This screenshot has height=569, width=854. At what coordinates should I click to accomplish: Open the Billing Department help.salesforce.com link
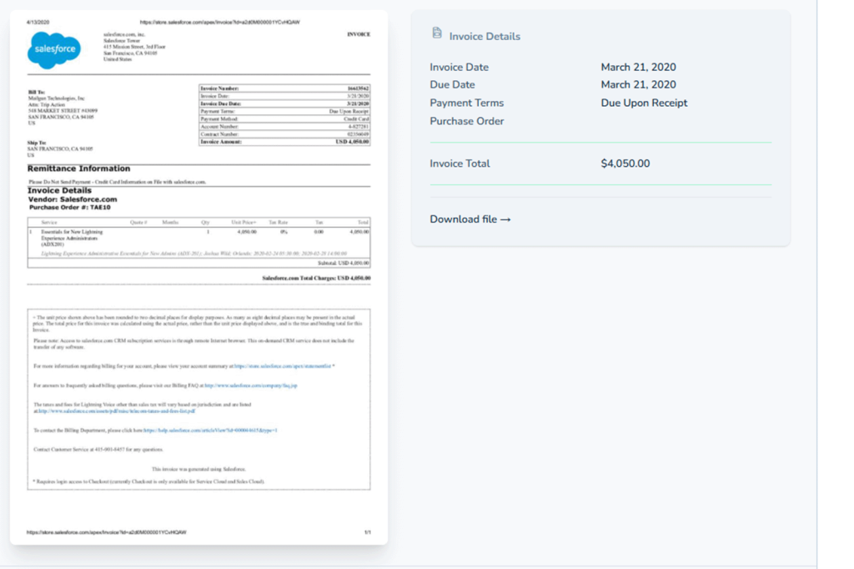210,431
